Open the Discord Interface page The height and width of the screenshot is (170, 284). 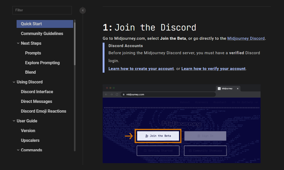(x=37, y=92)
